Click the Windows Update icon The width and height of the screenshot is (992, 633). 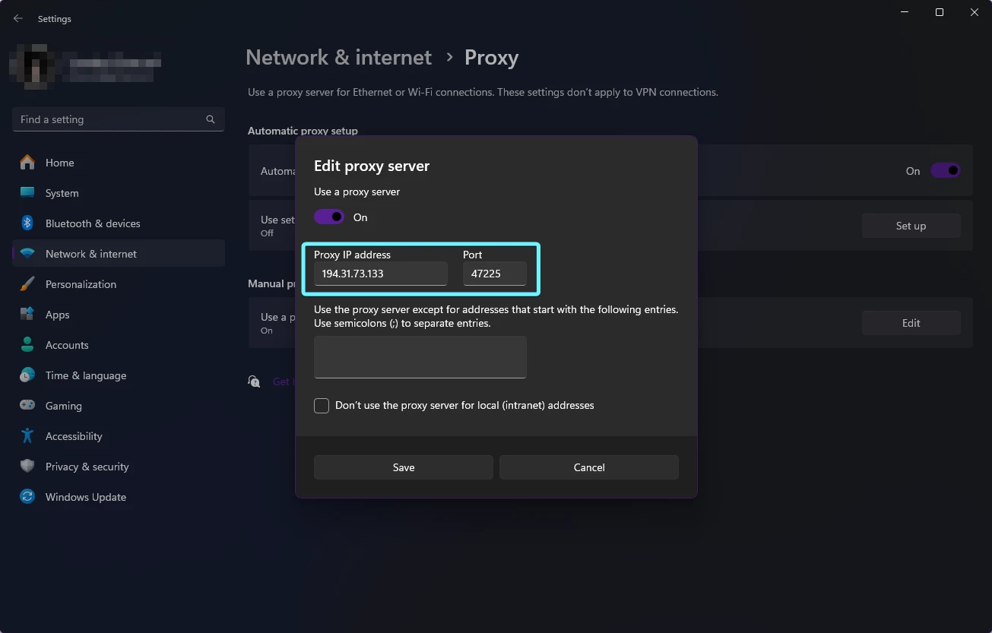click(x=27, y=497)
